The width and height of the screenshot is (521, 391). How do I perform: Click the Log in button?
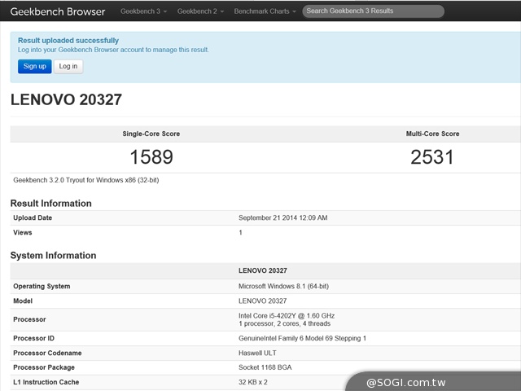[68, 66]
